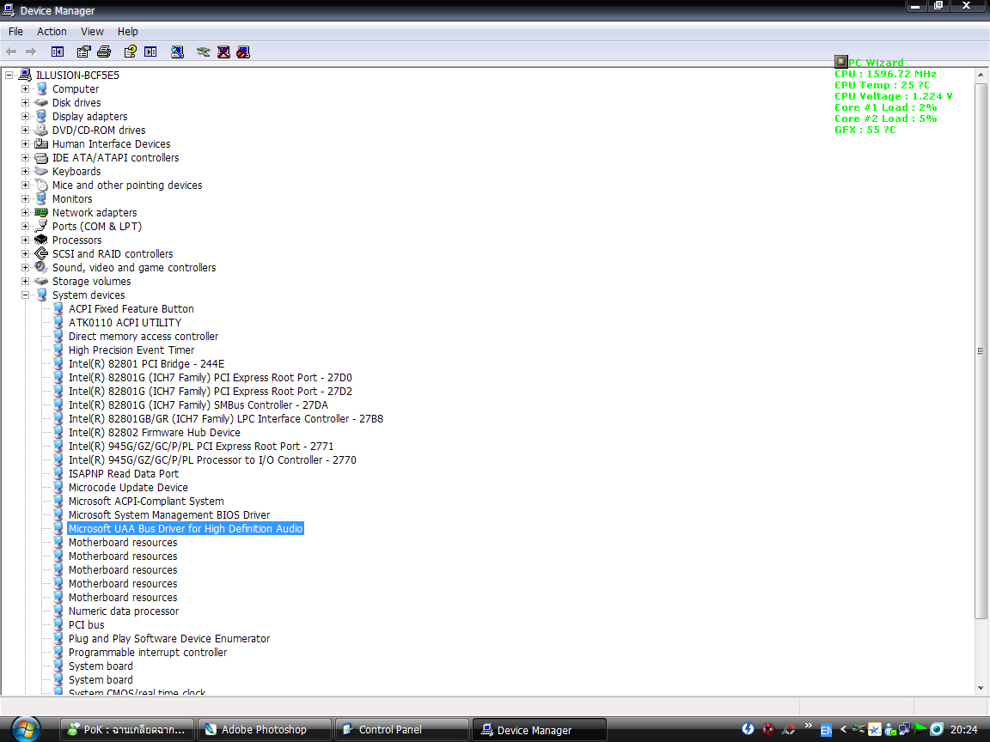Select Numeric data processor device
This screenshot has height=742, width=990.
tap(124, 611)
